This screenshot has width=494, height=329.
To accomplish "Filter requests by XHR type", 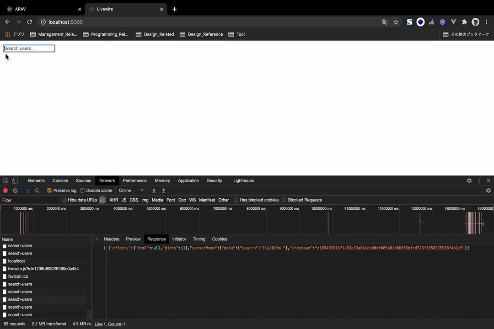I will click(x=114, y=200).
